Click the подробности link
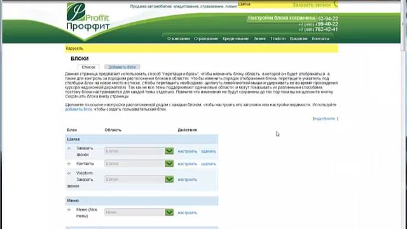407x229 pixels. 325,119
